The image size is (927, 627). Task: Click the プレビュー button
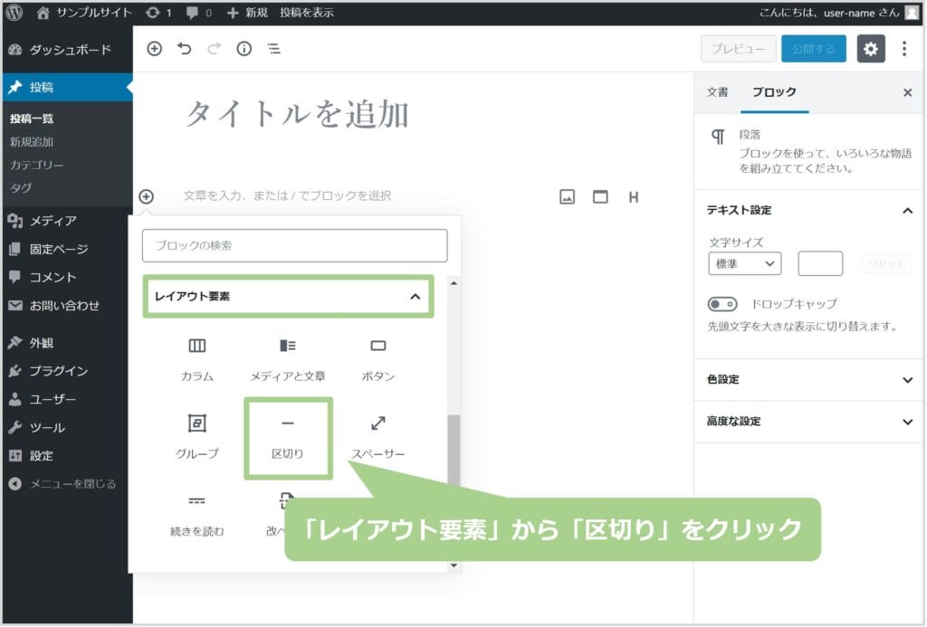point(738,49)
